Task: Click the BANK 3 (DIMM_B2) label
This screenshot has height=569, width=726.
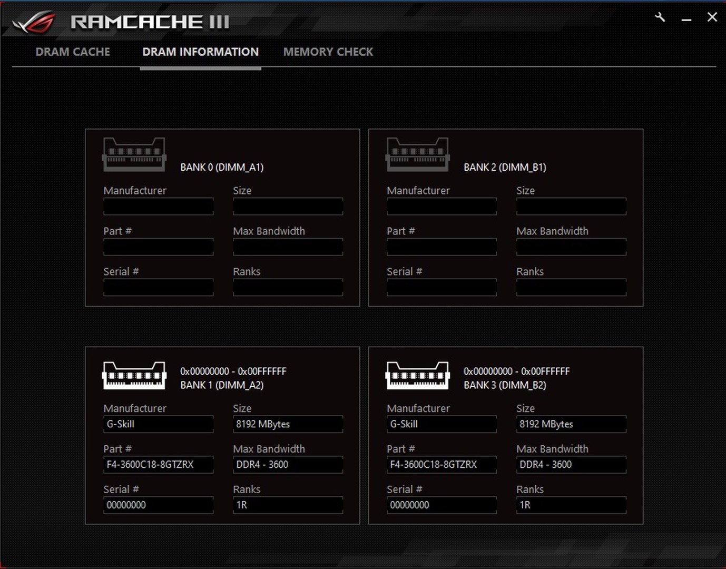Action: [505, 385]
